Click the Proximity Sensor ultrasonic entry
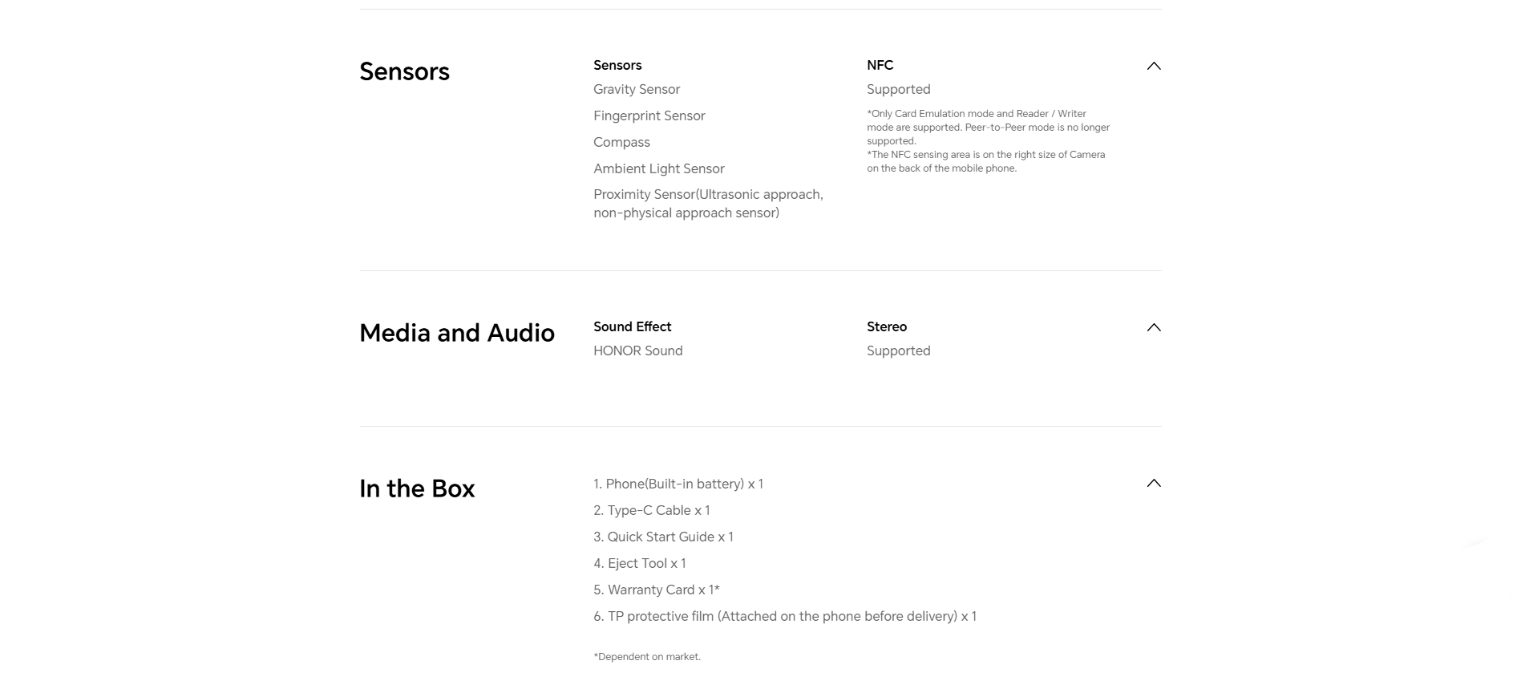Image resolution: width=1521 pixels, height=685 pixels. pyautogui.click(x=708, y=204)
